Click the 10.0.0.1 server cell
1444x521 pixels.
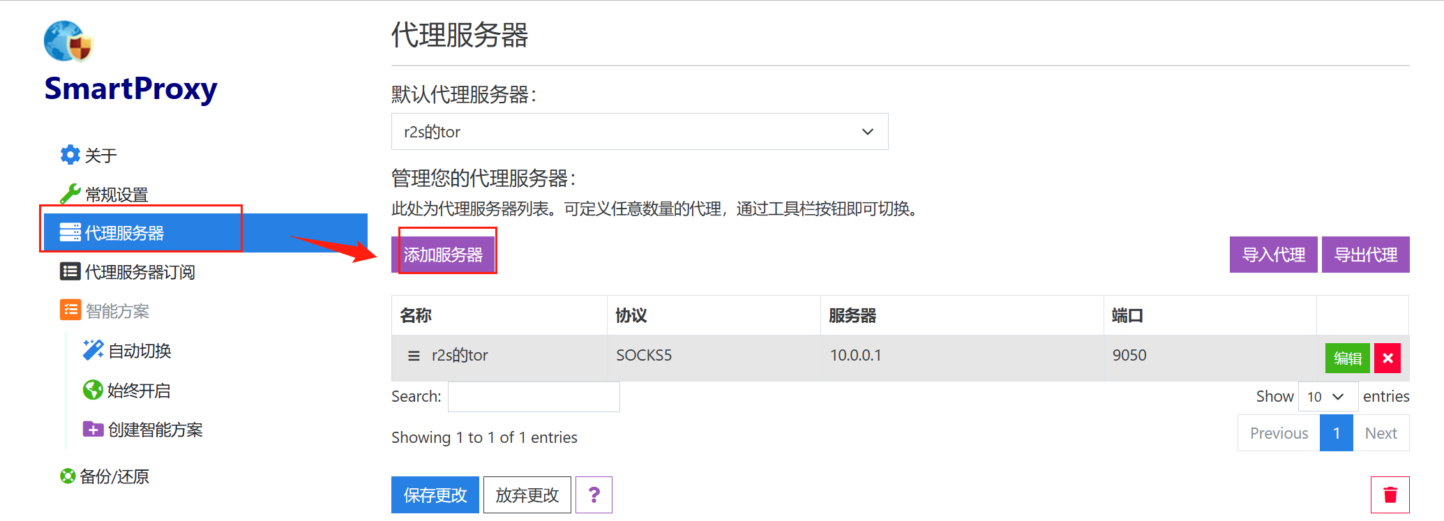tap(962, 358)
